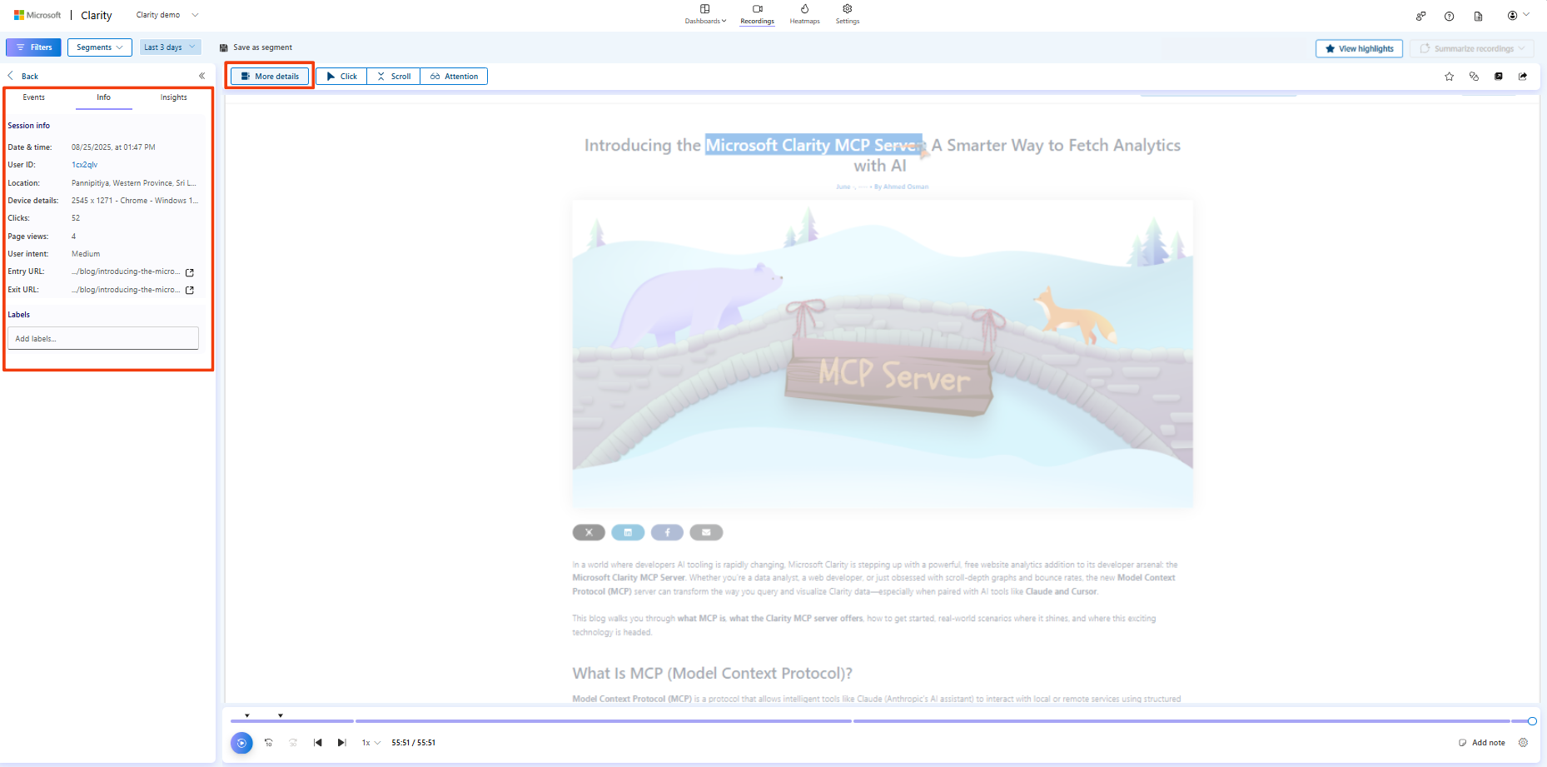Open the Dashboards menu
This screenshot has height=767, width=1547.
(705, 14)
